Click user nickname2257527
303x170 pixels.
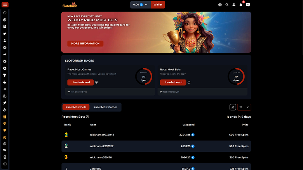coord(102,146)
